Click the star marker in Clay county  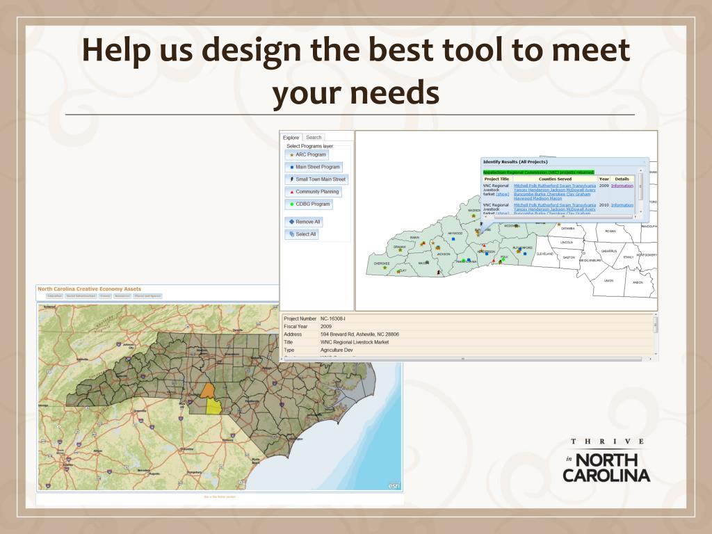coord(398,272)
